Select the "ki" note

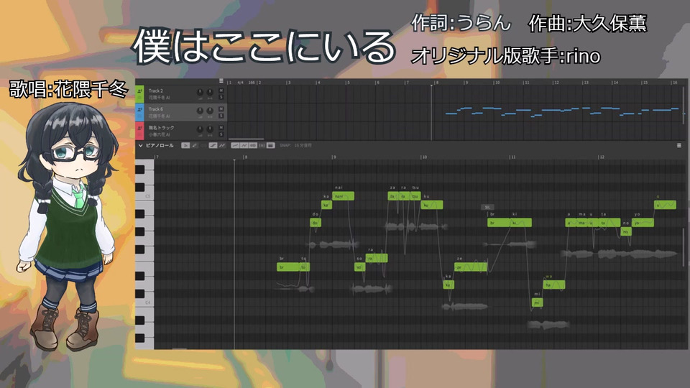click(x=521, y=223)
